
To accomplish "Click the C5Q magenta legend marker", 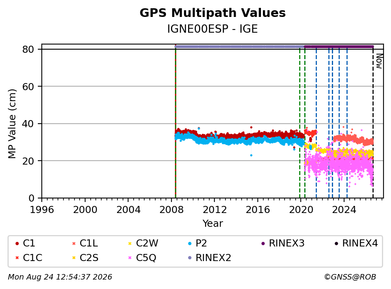I will click(130, 258).
